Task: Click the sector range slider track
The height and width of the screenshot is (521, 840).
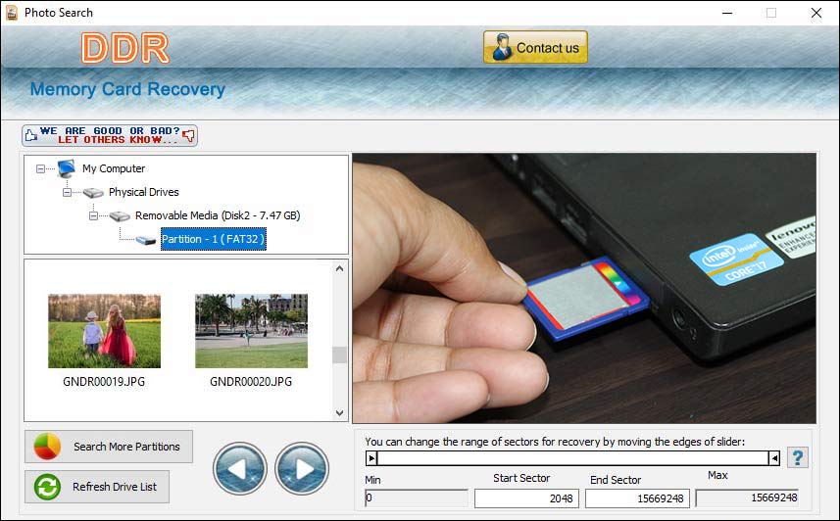Action: click(572, 457)
